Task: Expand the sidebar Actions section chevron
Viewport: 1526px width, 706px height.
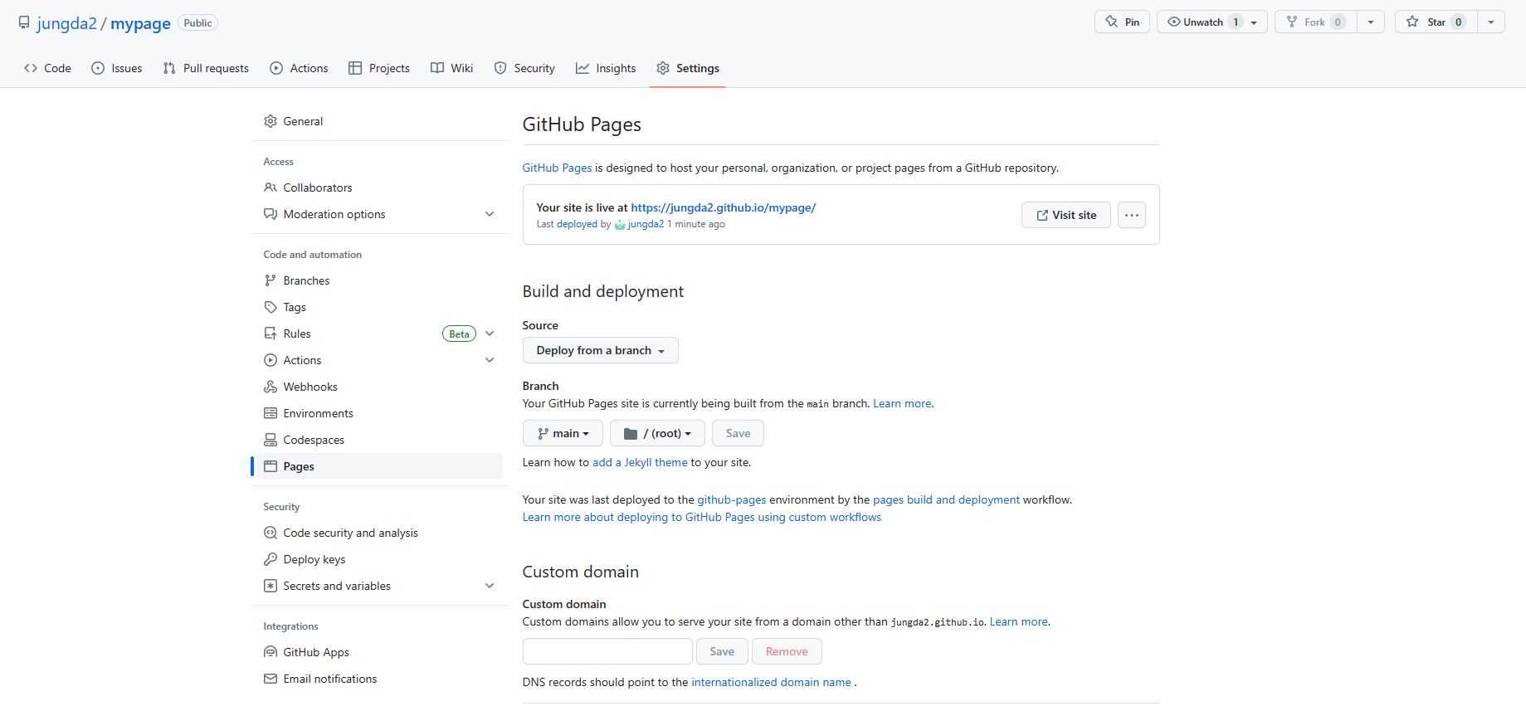Action: [490, 360]
